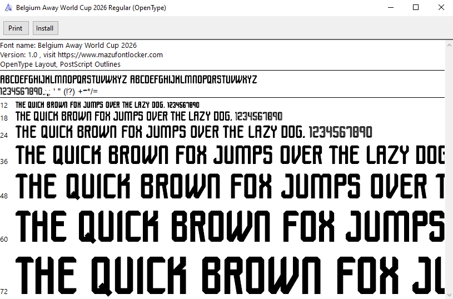Click the vertical scrollbar track
The height and width of the screenshot is (299, 453).
(x=449, y=167)
